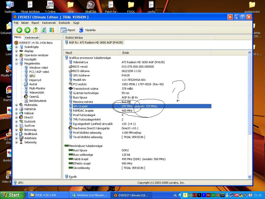Click the Adatbázis tree icon

click(21, 138)
